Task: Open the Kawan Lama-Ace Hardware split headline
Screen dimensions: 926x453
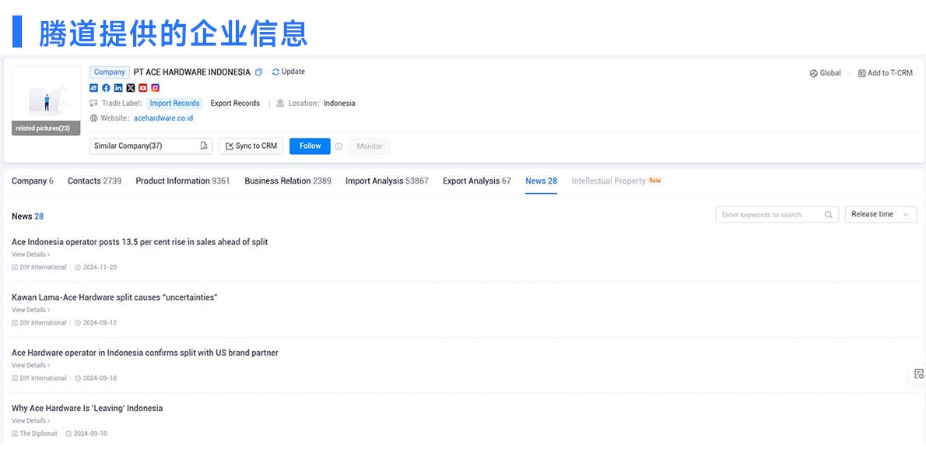Action: coord(114,297)
